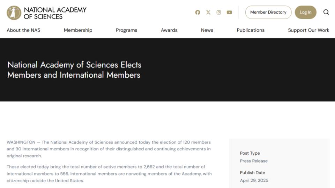Click the April 29, 2025 publish date
The image size is (335, 188).
pyautogui.click(x=254, y=180)
